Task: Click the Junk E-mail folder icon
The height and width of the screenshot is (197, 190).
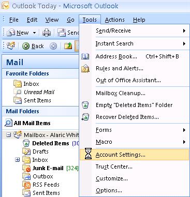Action: (x=26, y=168)
